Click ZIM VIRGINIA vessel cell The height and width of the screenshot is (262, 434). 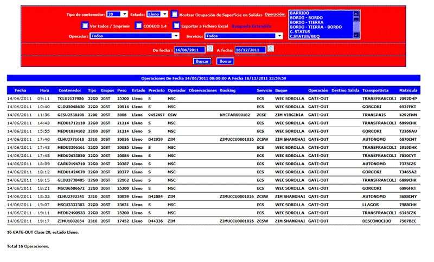289,115
